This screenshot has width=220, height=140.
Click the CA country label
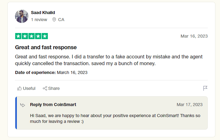[61, 20]
